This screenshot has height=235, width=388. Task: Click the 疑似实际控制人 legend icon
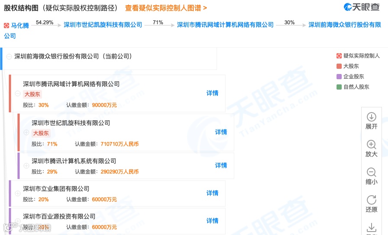coord(339,56)
